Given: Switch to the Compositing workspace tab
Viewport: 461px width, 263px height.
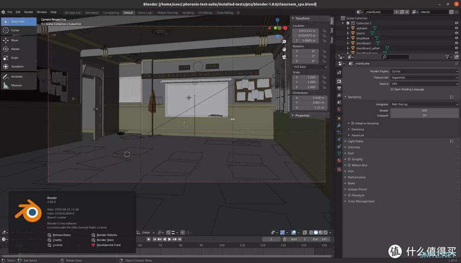Looking at the screenshot, I should click(111, 13).
